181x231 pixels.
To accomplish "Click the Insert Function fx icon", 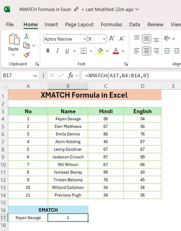I will (x=70, y=76).
